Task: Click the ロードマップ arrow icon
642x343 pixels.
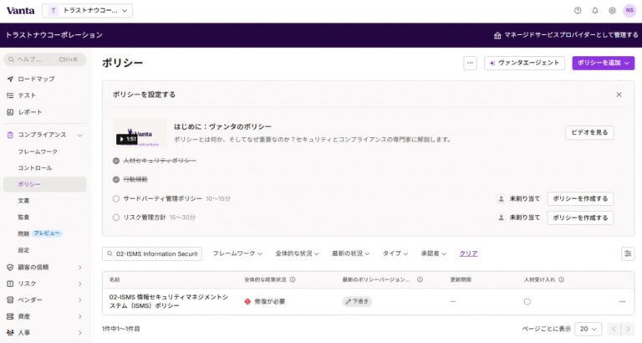Action: tap(10, 79)
